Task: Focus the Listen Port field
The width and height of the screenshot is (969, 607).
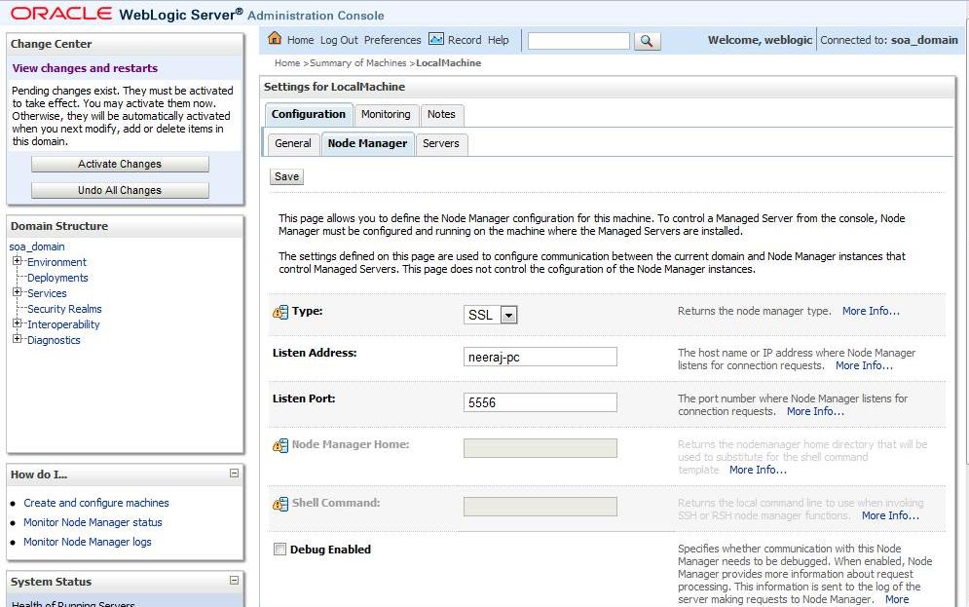Action: click(x=540, y=402)
